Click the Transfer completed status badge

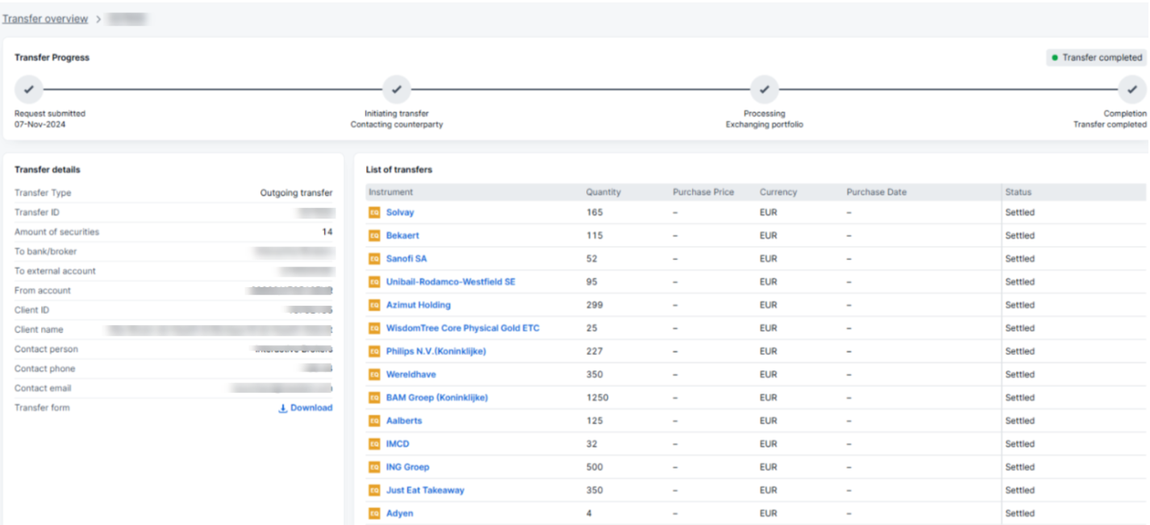tap(1096, 58)
